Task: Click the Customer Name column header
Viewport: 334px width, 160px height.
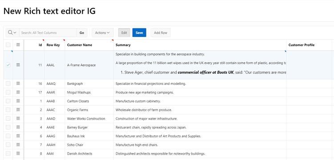Action: (89, 45)
